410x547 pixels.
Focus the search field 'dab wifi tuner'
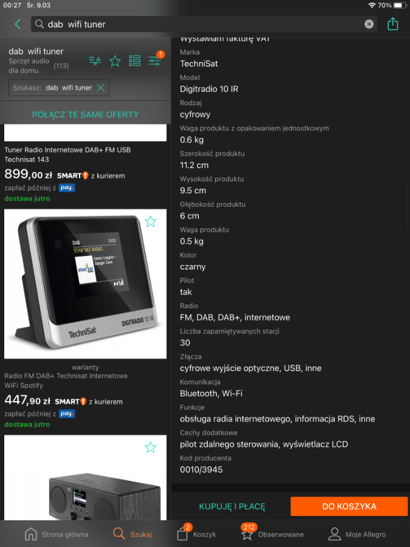tap(204, 24)
